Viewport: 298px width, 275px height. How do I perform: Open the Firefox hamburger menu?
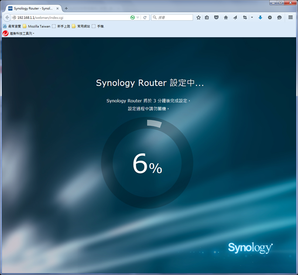tap(291, 18)
